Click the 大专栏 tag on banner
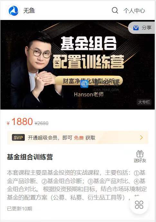156x222 pixels. tap(144, 102)
